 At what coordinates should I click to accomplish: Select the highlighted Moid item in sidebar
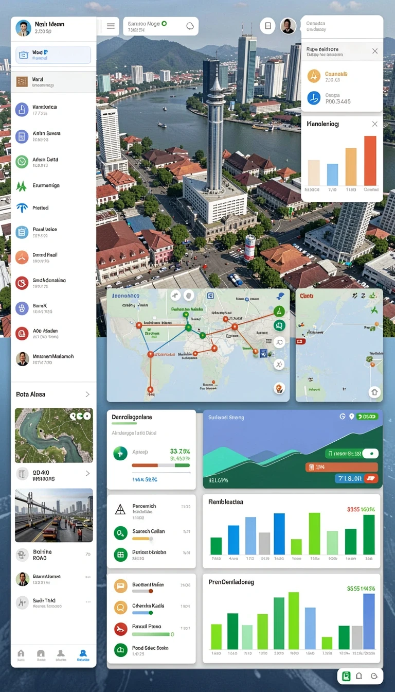pos(53,55)
